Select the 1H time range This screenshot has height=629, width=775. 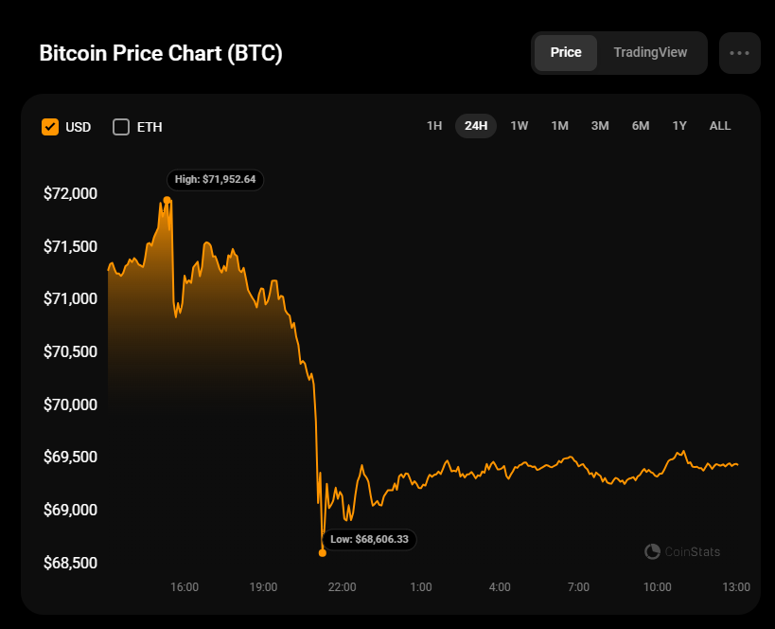pos(434,126)
